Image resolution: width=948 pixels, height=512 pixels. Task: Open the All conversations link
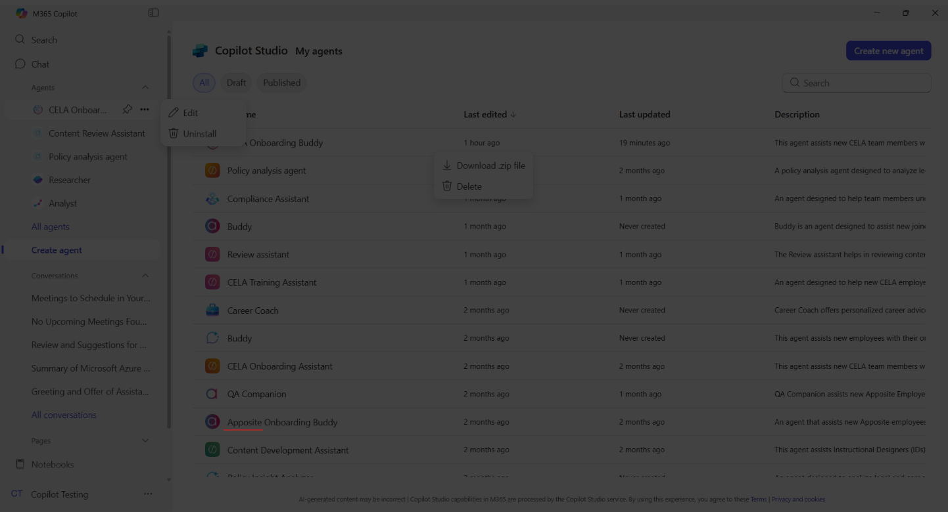pos(64,415)
